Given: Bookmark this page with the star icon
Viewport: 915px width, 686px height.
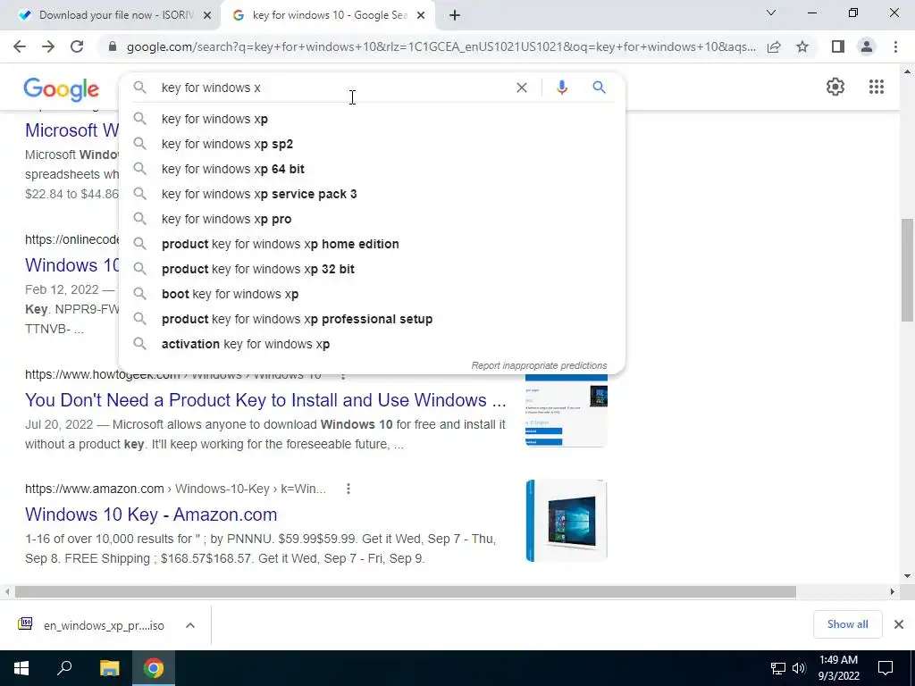Looking at the screenshot, I should (x=802, y=46).
